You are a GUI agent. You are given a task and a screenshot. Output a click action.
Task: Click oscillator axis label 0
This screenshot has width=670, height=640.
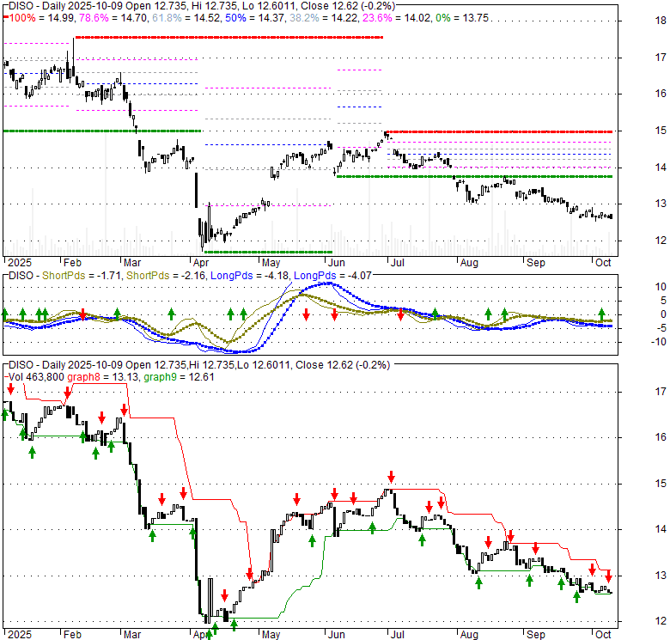(x=663, y=314)
